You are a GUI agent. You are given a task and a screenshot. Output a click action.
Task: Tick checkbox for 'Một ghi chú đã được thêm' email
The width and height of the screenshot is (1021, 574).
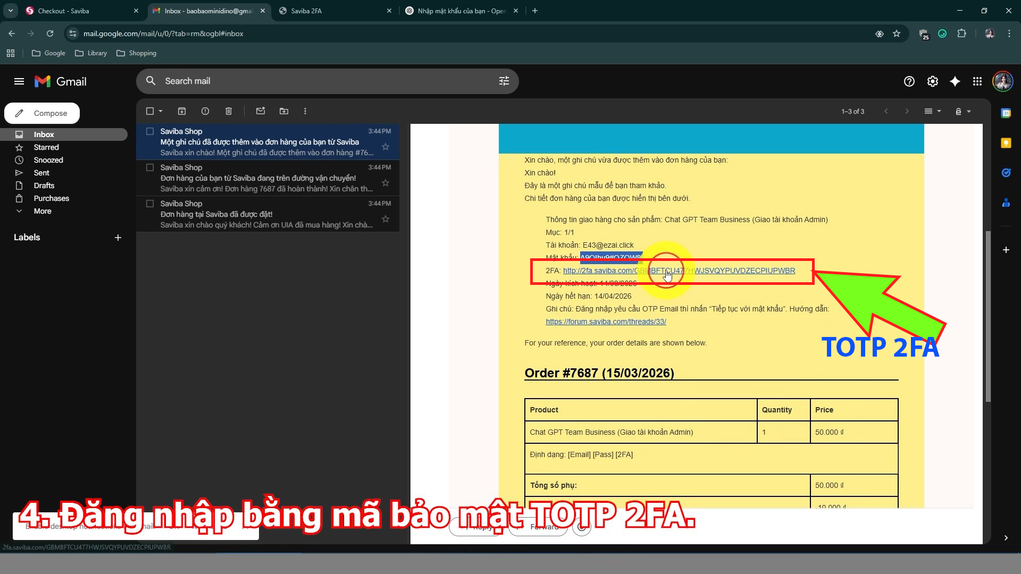[x=150, y=131]
